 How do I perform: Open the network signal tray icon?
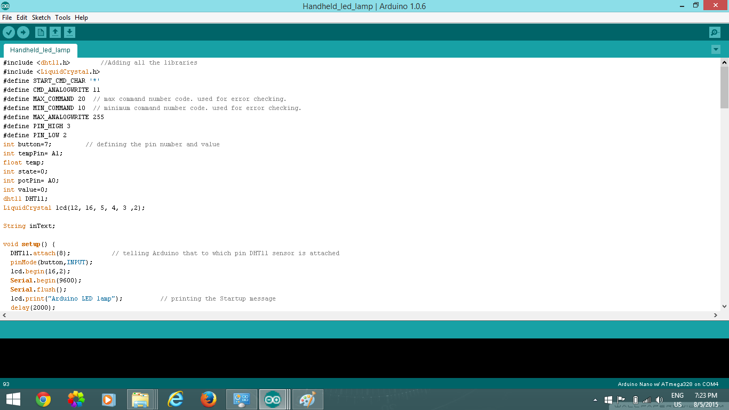tap(647, 399)
